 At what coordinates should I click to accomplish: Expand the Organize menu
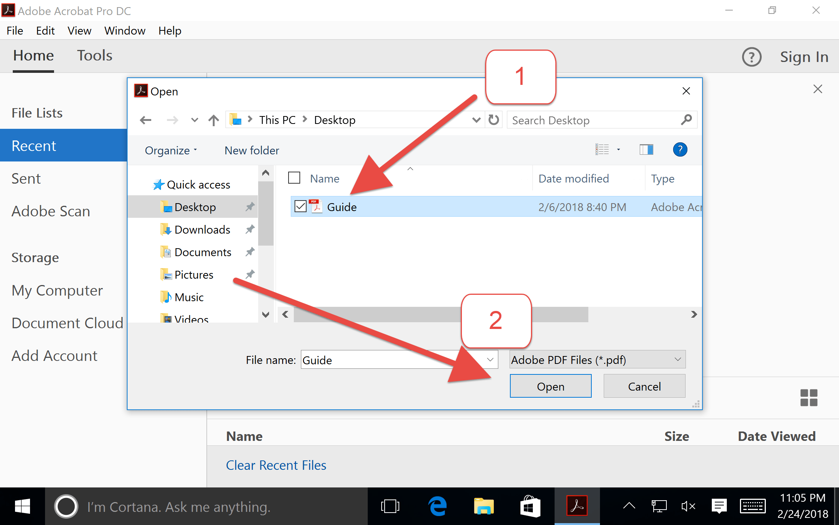(171, 151)
